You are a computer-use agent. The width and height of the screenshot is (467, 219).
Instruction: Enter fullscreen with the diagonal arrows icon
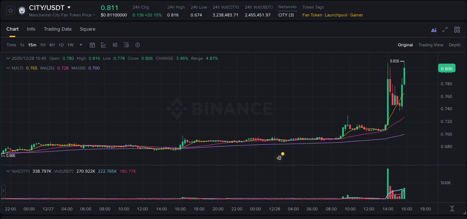point(444,30)
